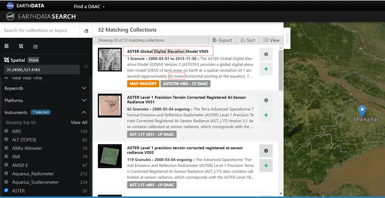Expand the Platforms filter section
385x198 pixels.
point(46,100)
